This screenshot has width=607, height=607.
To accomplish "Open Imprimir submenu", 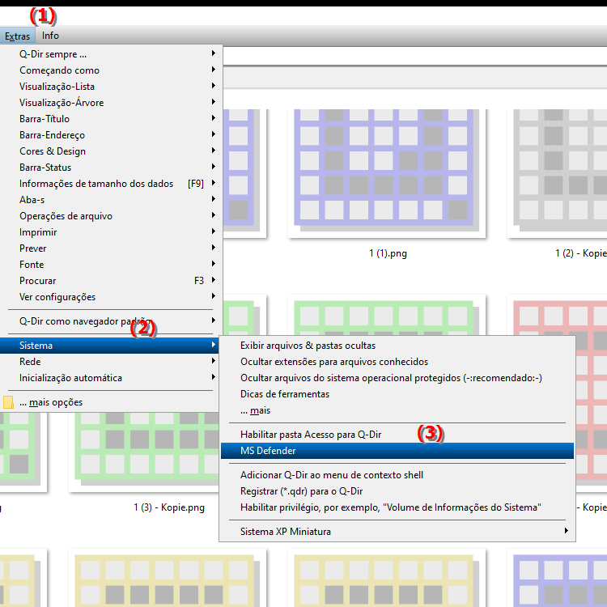I will (x=111, y=232).
